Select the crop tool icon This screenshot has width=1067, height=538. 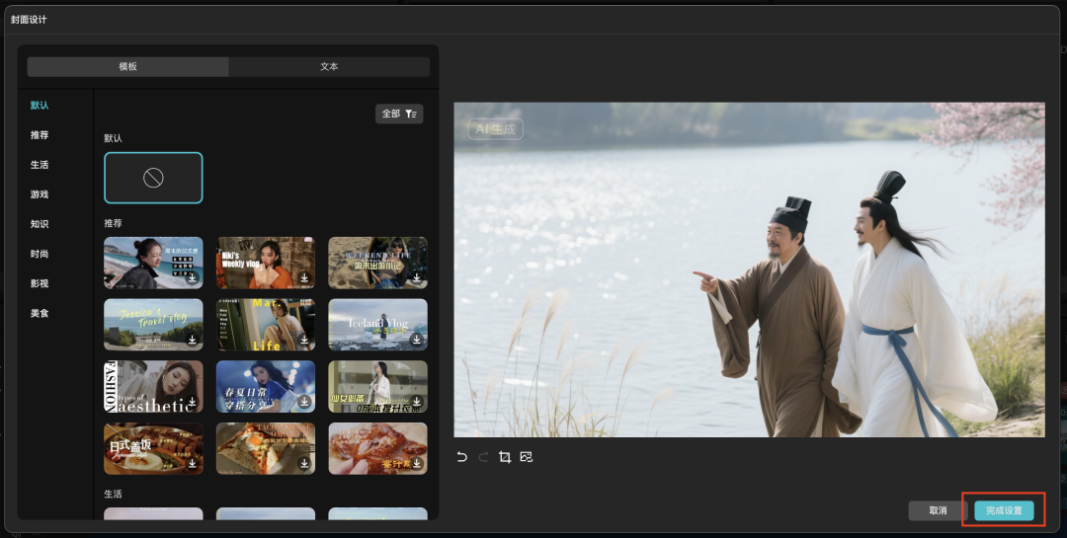click(505, 457)
